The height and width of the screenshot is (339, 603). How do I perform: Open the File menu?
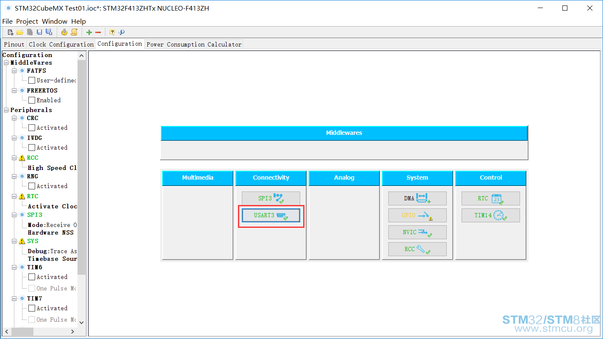(7, 21)
